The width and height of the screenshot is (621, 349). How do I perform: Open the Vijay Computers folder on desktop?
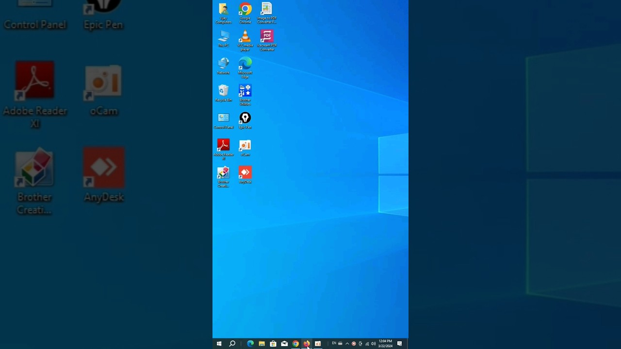[223, 14]
